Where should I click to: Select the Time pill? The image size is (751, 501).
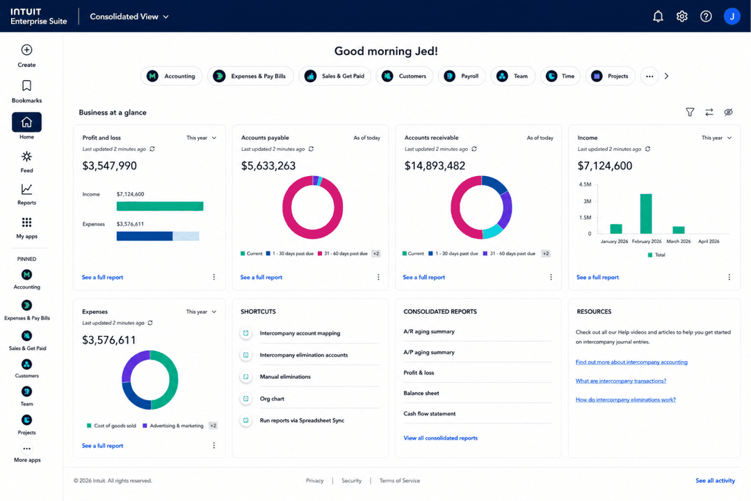point(560,77)
